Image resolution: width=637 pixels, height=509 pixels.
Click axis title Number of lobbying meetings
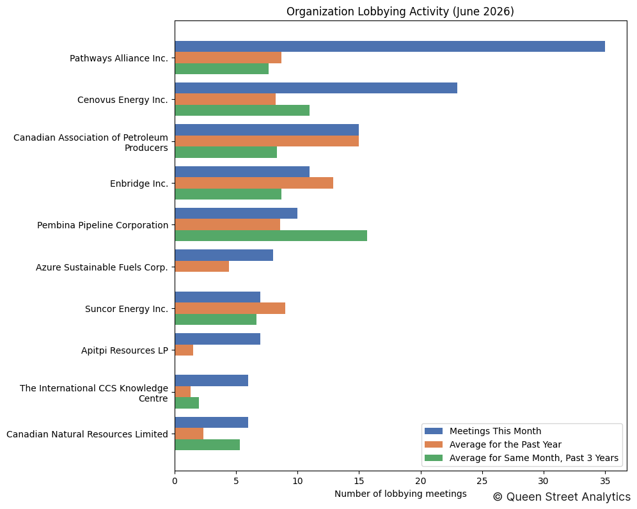(400, 494)
